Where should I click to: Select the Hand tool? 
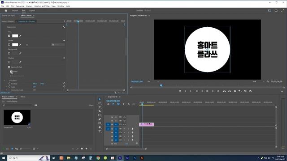pos(100,127)
